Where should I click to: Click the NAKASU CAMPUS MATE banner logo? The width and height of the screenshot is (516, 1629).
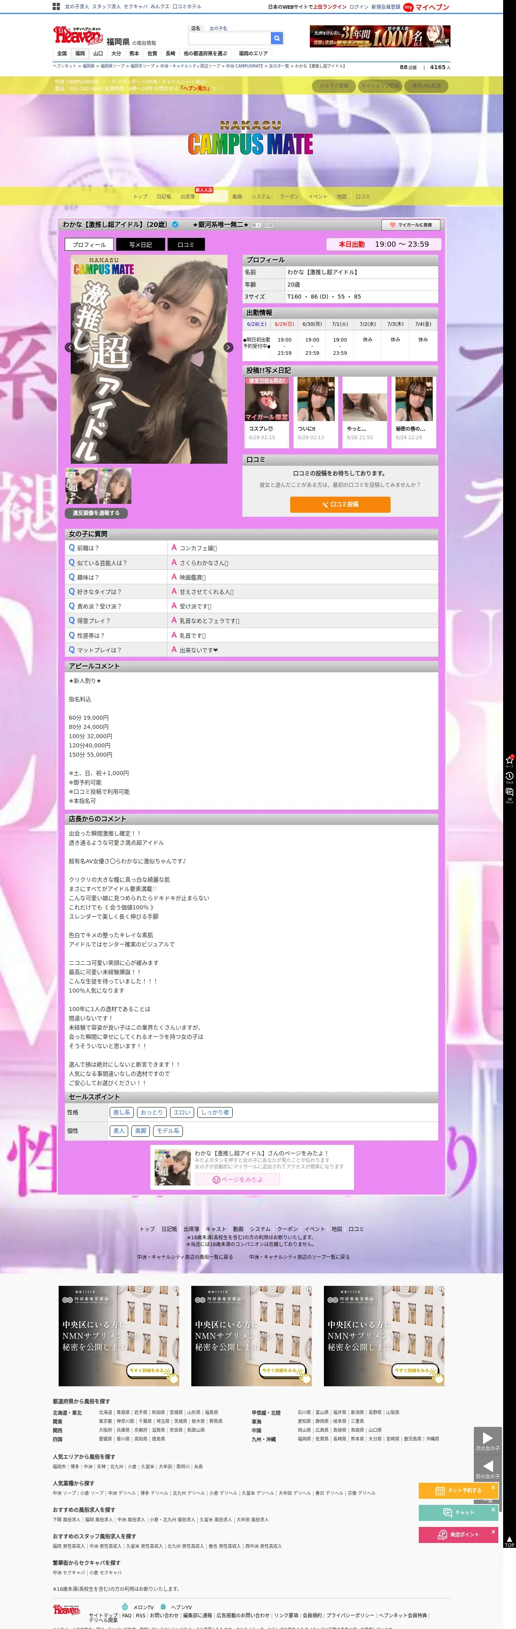pos(250,138)
